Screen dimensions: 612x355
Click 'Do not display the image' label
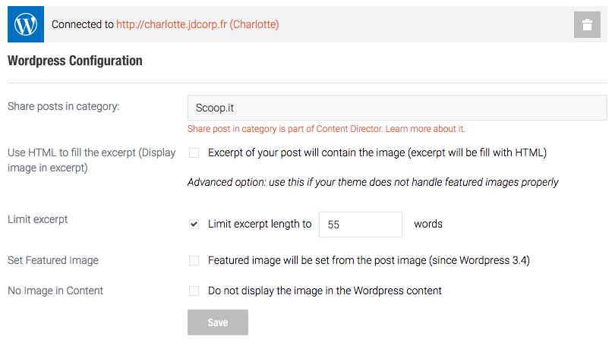[x=325, y=291]
